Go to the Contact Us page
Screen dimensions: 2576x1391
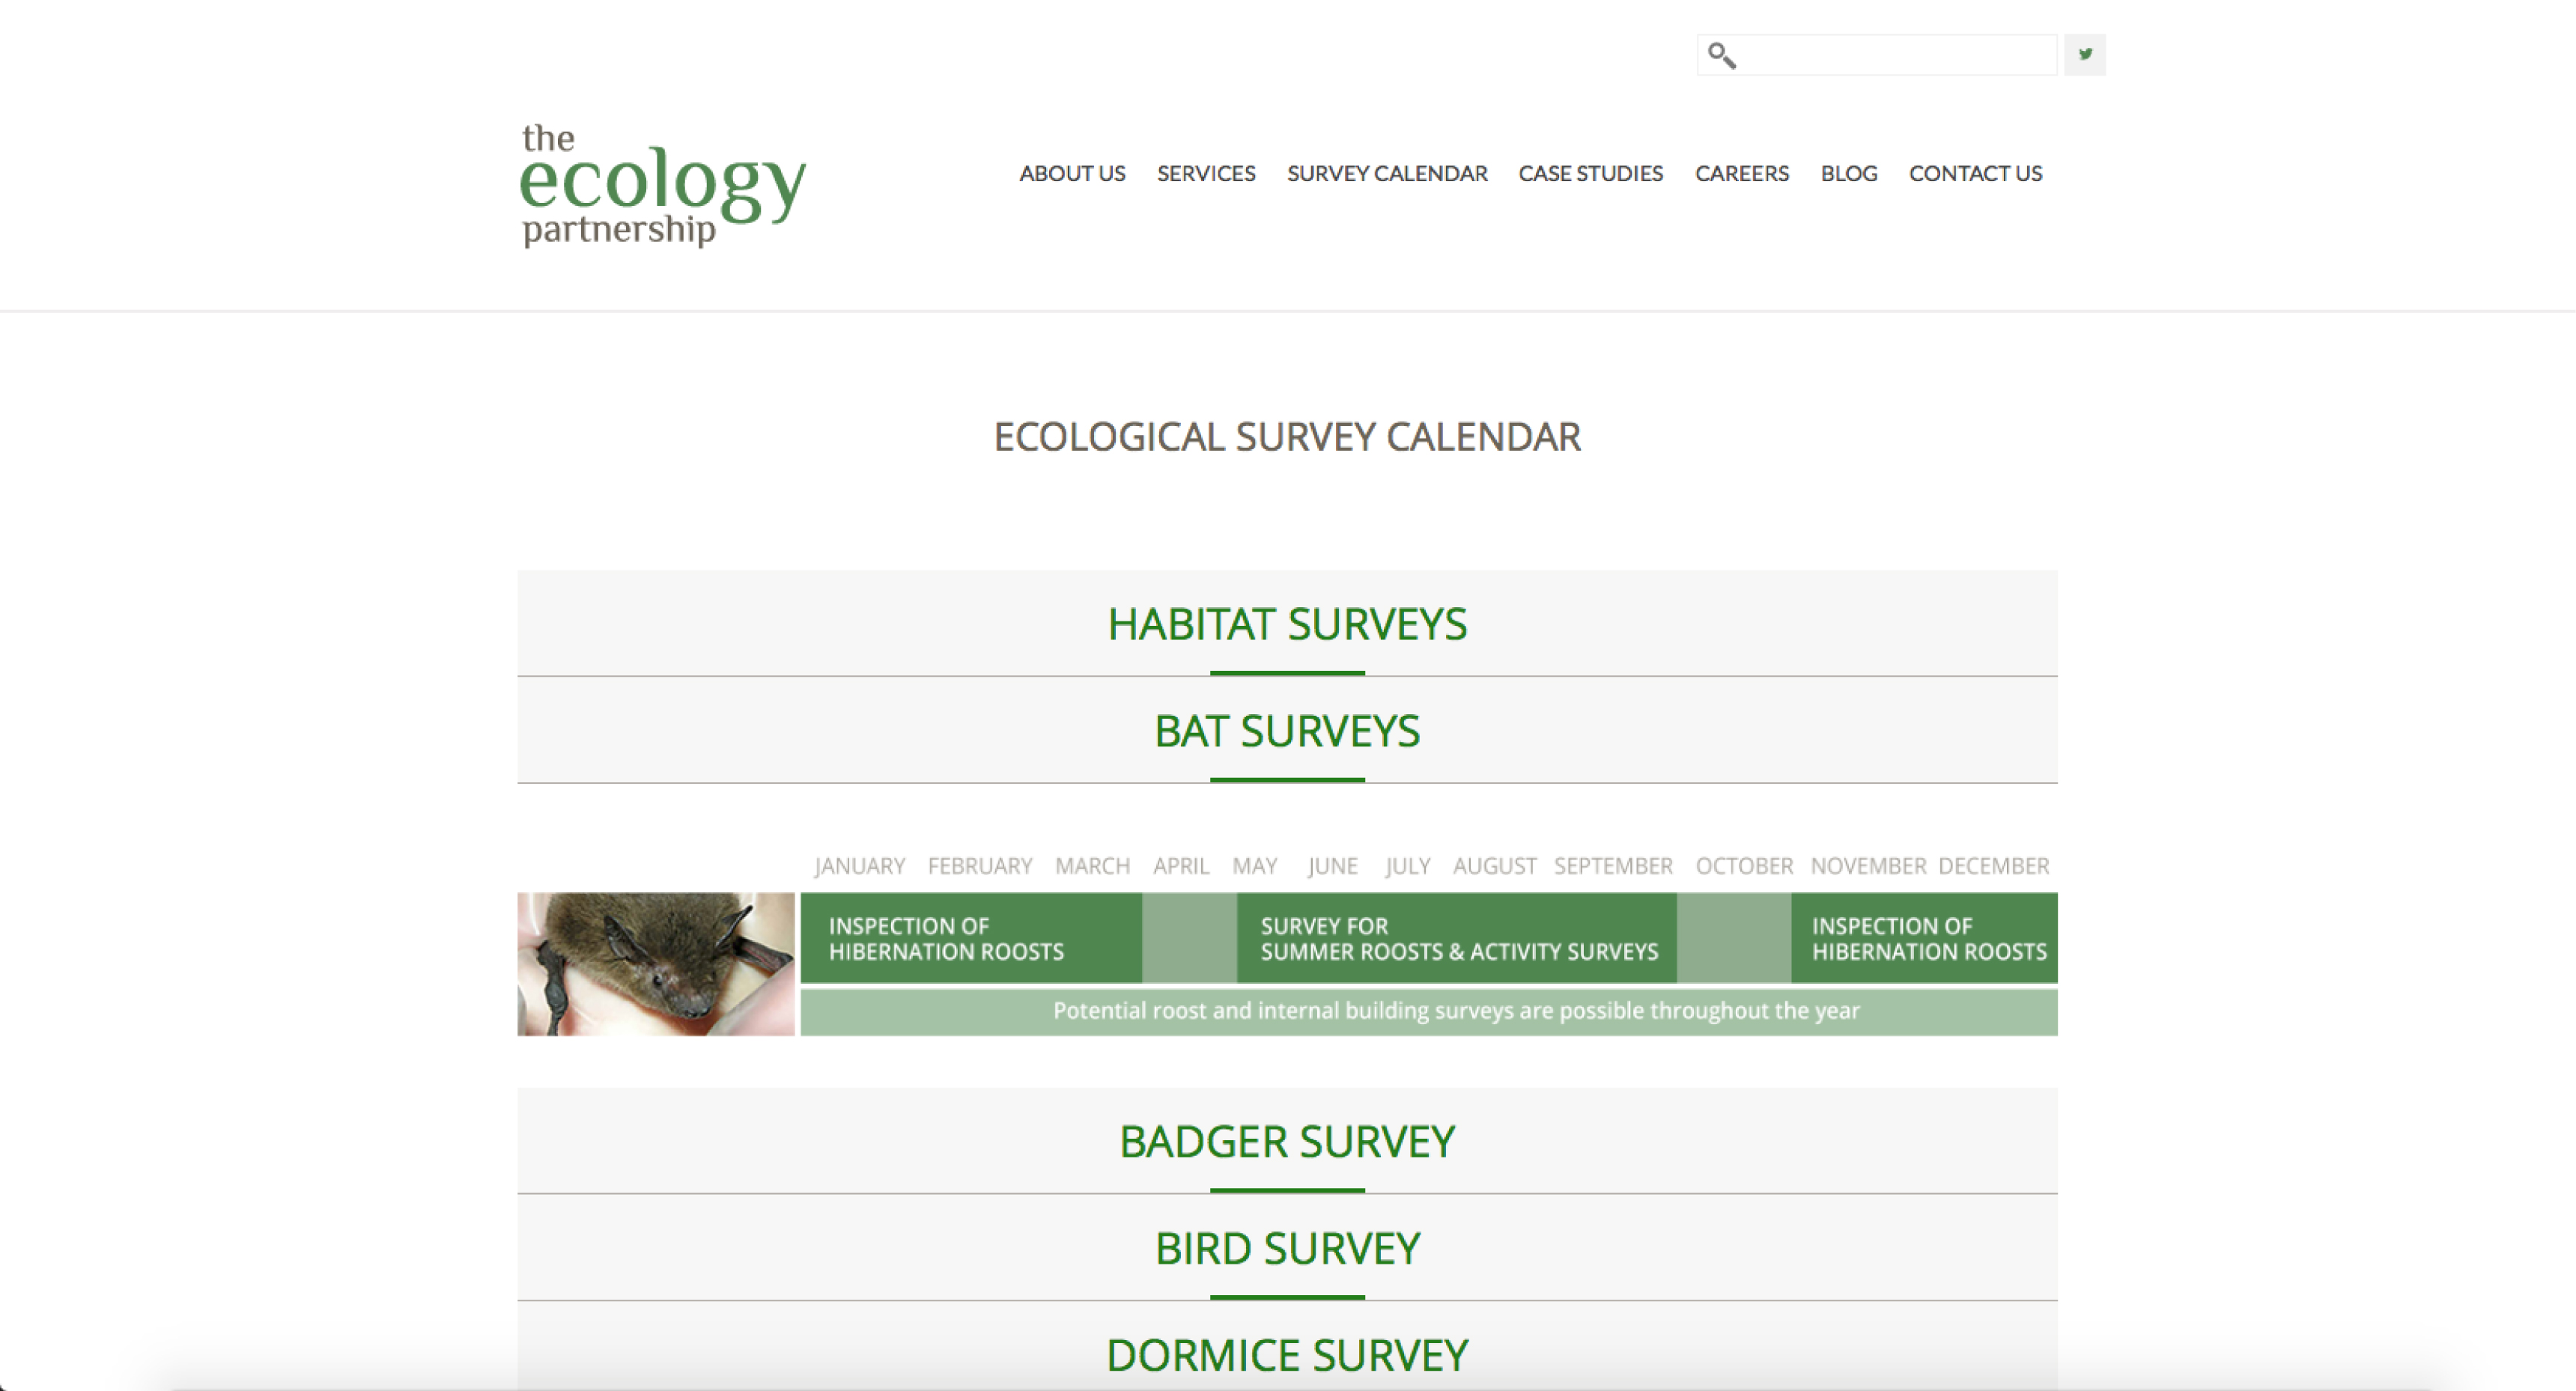pyautogui.click(x=1975, y=173)
